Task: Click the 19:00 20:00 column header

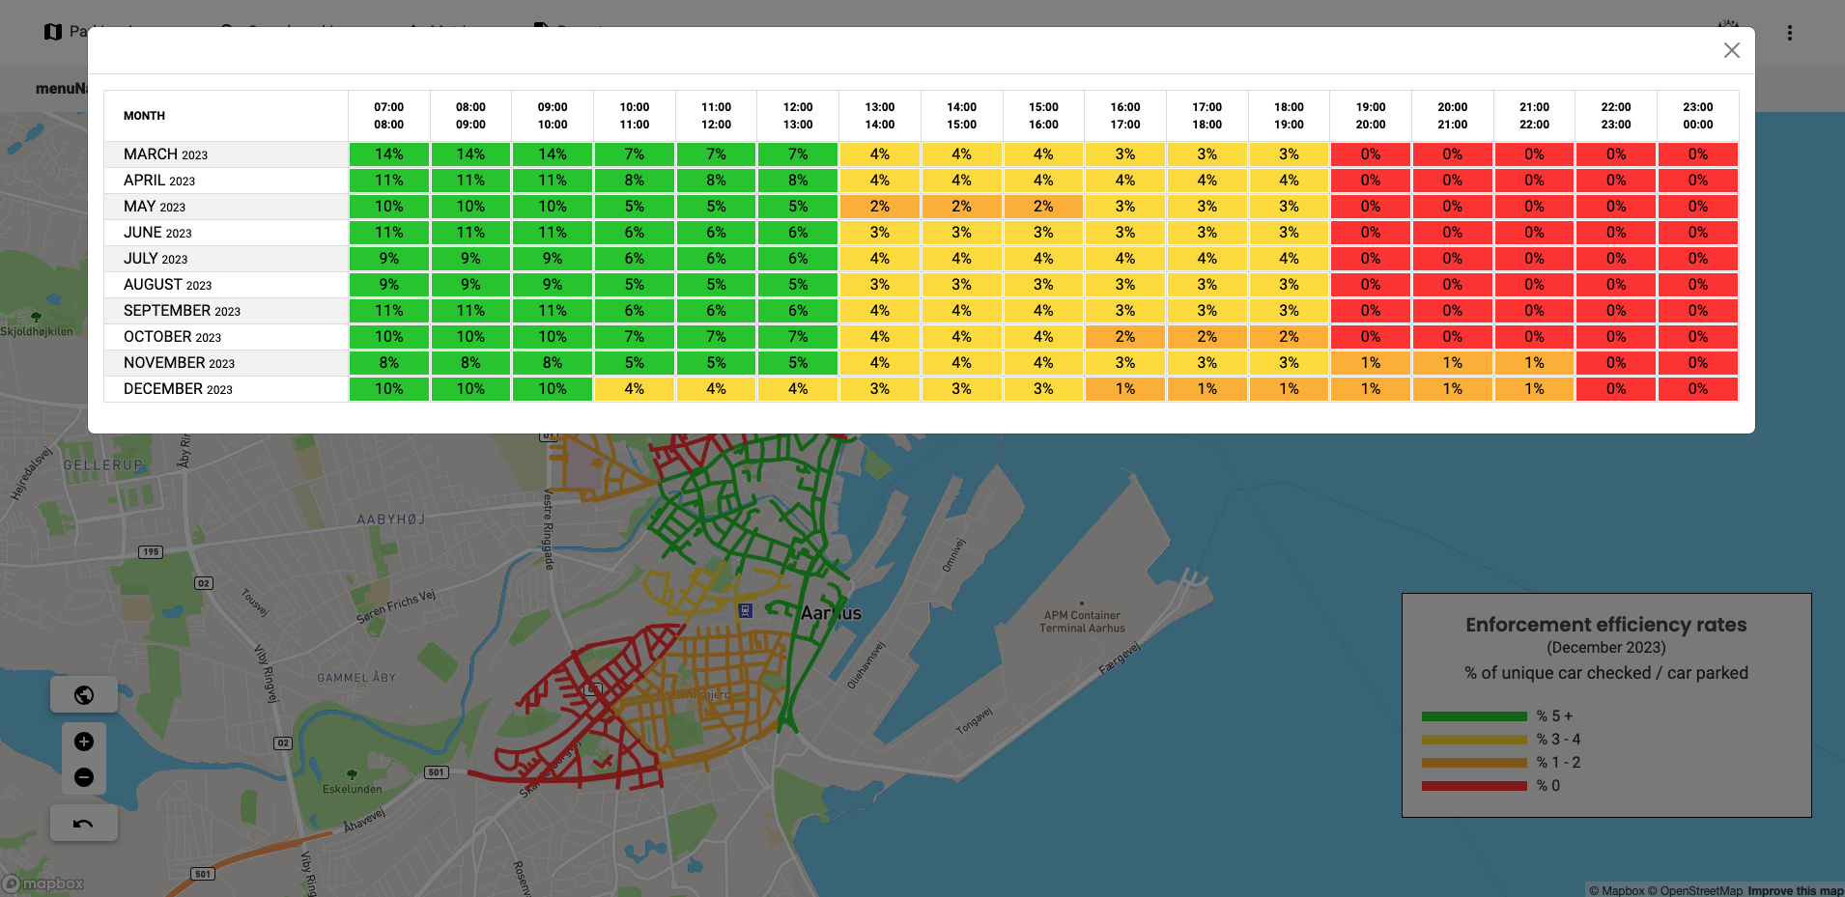Action: click(x=1371, y=116)
